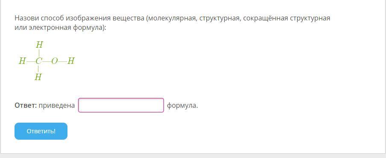This screenshot has height=158, width=386.
Task: Click the word "молекулярная" in the question
Action: coord(173,18)
